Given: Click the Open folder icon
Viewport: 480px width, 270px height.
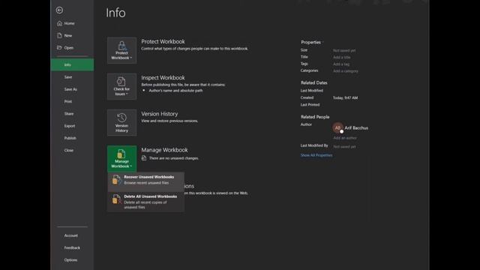Looking at the screenshot, I should coord(59,47).
